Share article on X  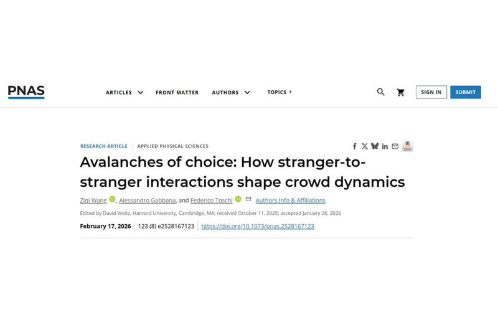pos(365,146)
